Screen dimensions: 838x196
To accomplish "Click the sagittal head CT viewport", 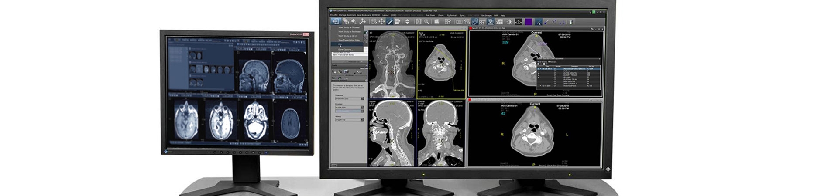I will click(391, 133).
